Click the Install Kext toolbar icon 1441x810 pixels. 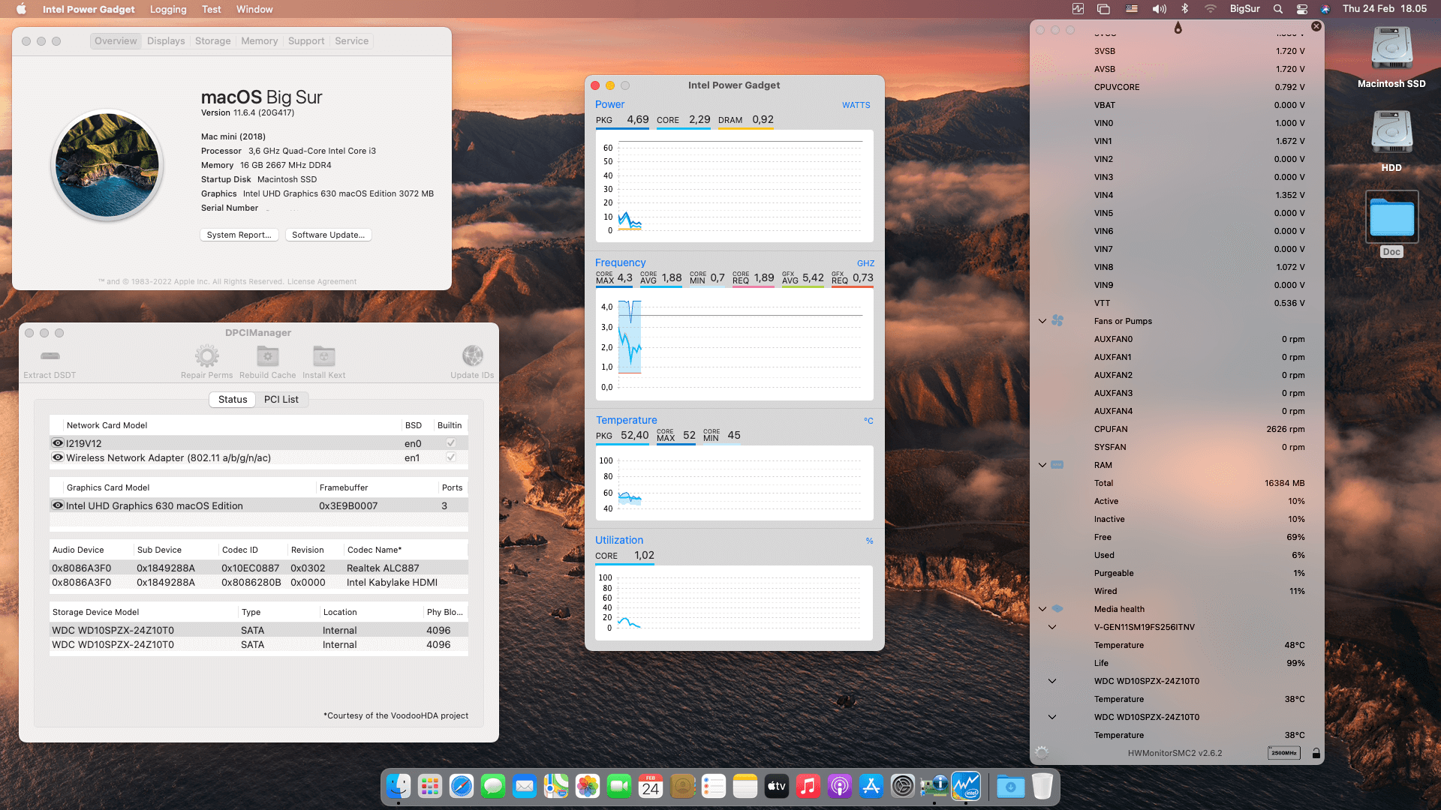click(324, 356)
